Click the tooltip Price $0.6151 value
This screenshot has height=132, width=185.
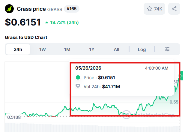[x=106, y=78]
